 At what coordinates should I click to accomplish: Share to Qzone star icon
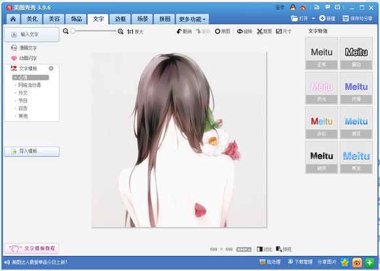click(345, 262)
